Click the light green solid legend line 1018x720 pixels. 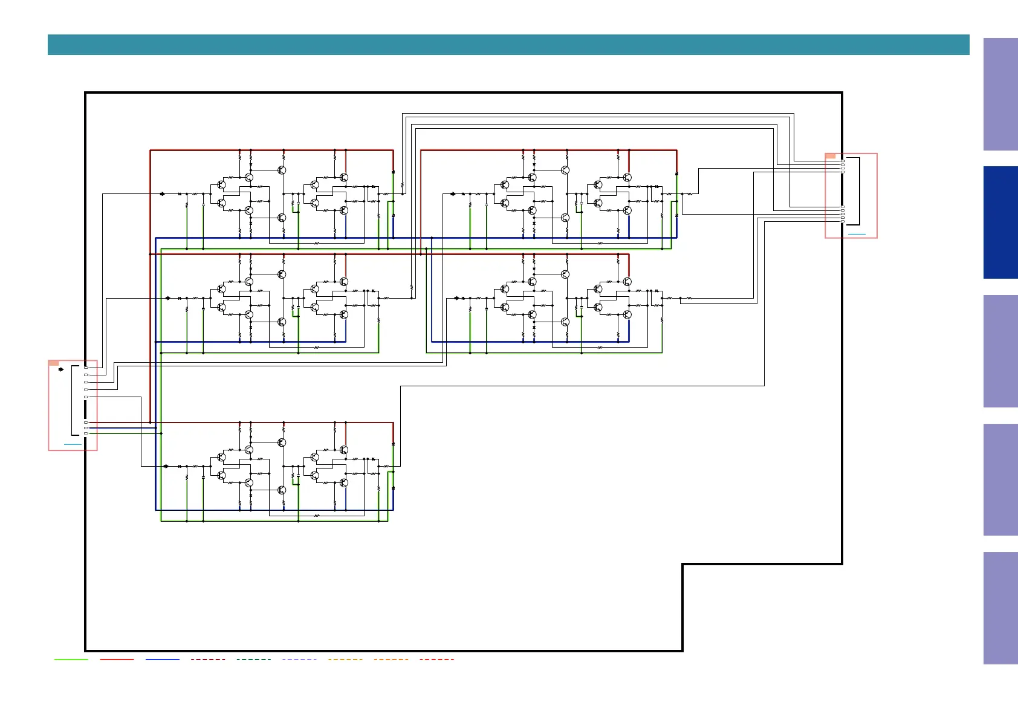71,660
